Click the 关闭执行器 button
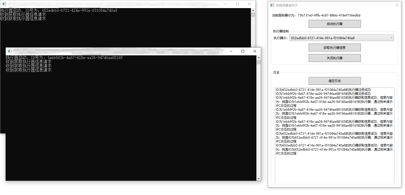 [334, 58]
